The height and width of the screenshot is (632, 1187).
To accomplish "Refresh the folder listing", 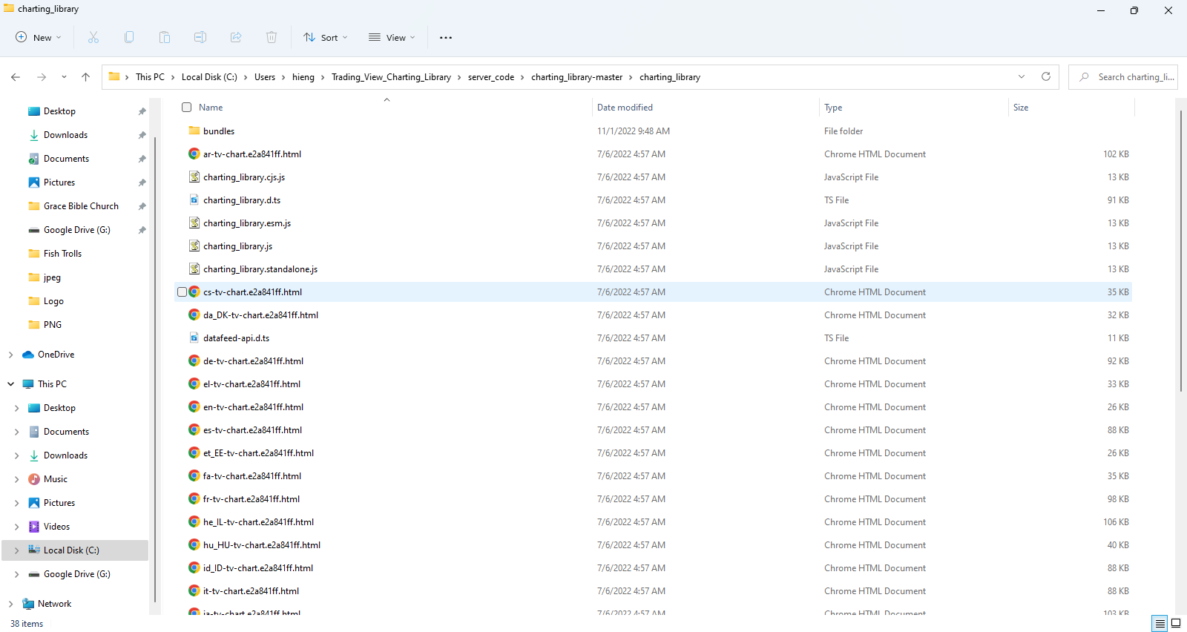I will (x=1046, y=76).
